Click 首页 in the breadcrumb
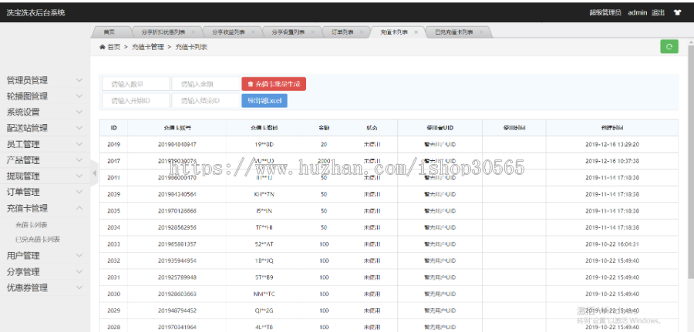694x332 pixels. pos(114,47)
